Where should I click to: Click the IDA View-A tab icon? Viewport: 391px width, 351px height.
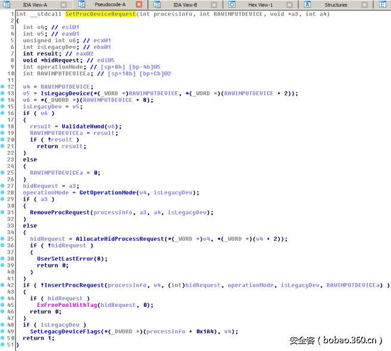[x=7, y=5]
